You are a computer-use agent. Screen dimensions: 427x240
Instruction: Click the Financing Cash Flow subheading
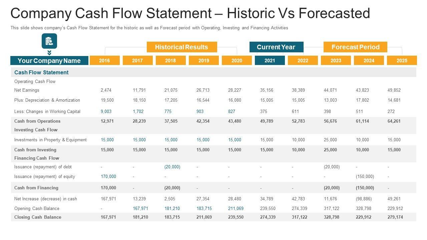coord(37,158)
